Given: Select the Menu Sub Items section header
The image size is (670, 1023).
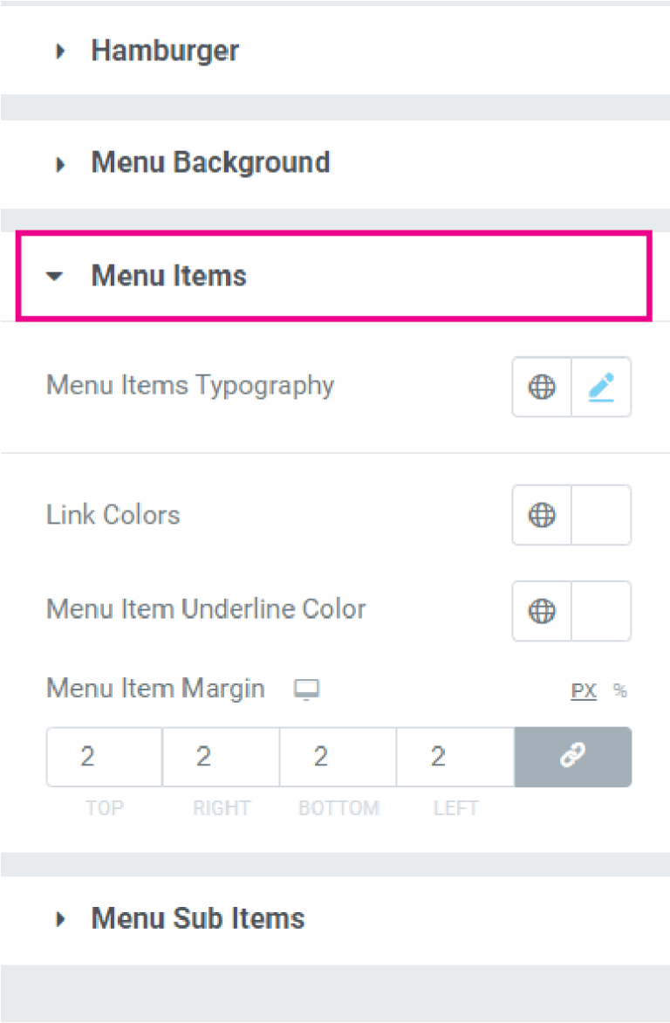Looking at the screenshot, I should coord(197,918).
